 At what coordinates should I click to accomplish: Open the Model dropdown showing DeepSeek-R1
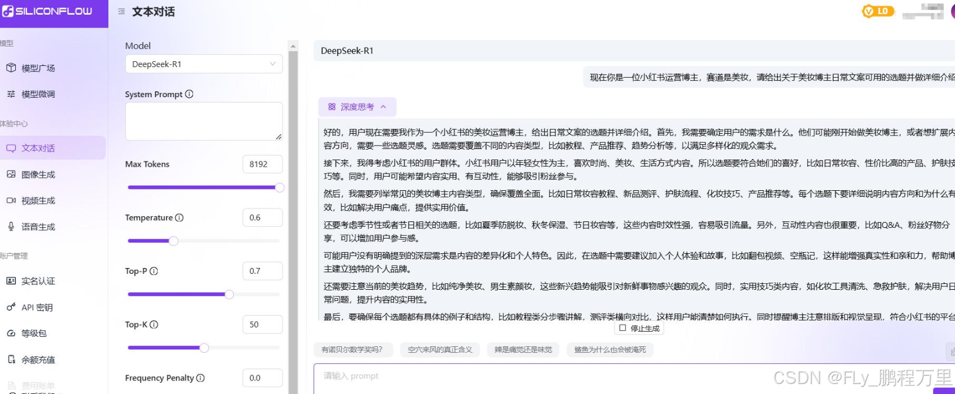204,64
